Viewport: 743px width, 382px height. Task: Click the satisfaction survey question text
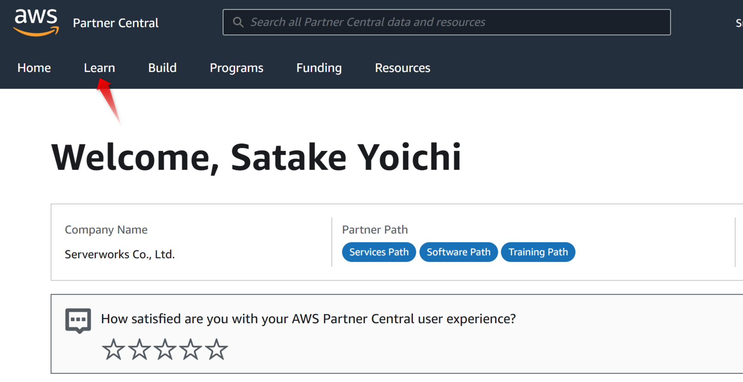[x=308, y=319]
